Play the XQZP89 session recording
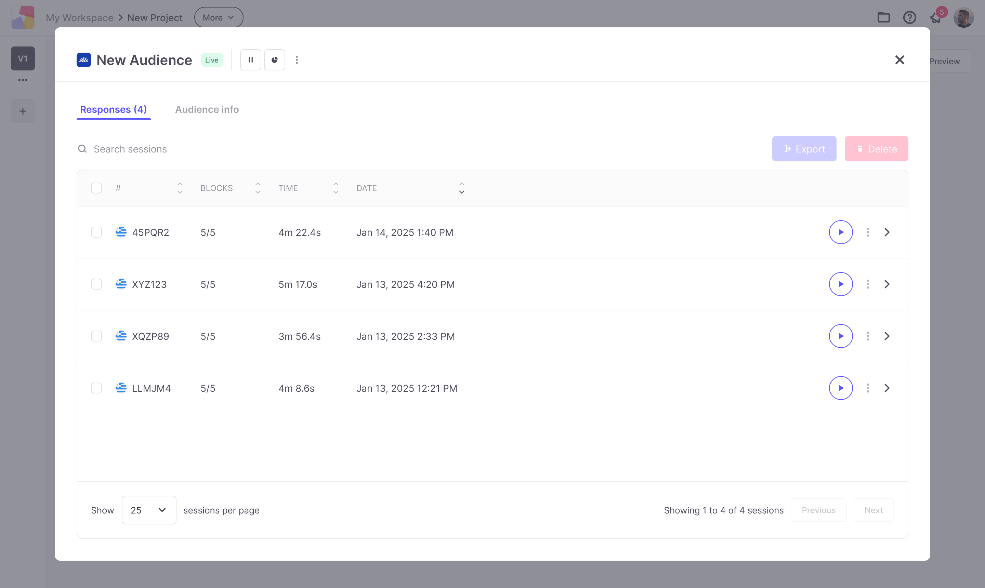This screenshot has height=588, width=985. [x=841, y=336]
